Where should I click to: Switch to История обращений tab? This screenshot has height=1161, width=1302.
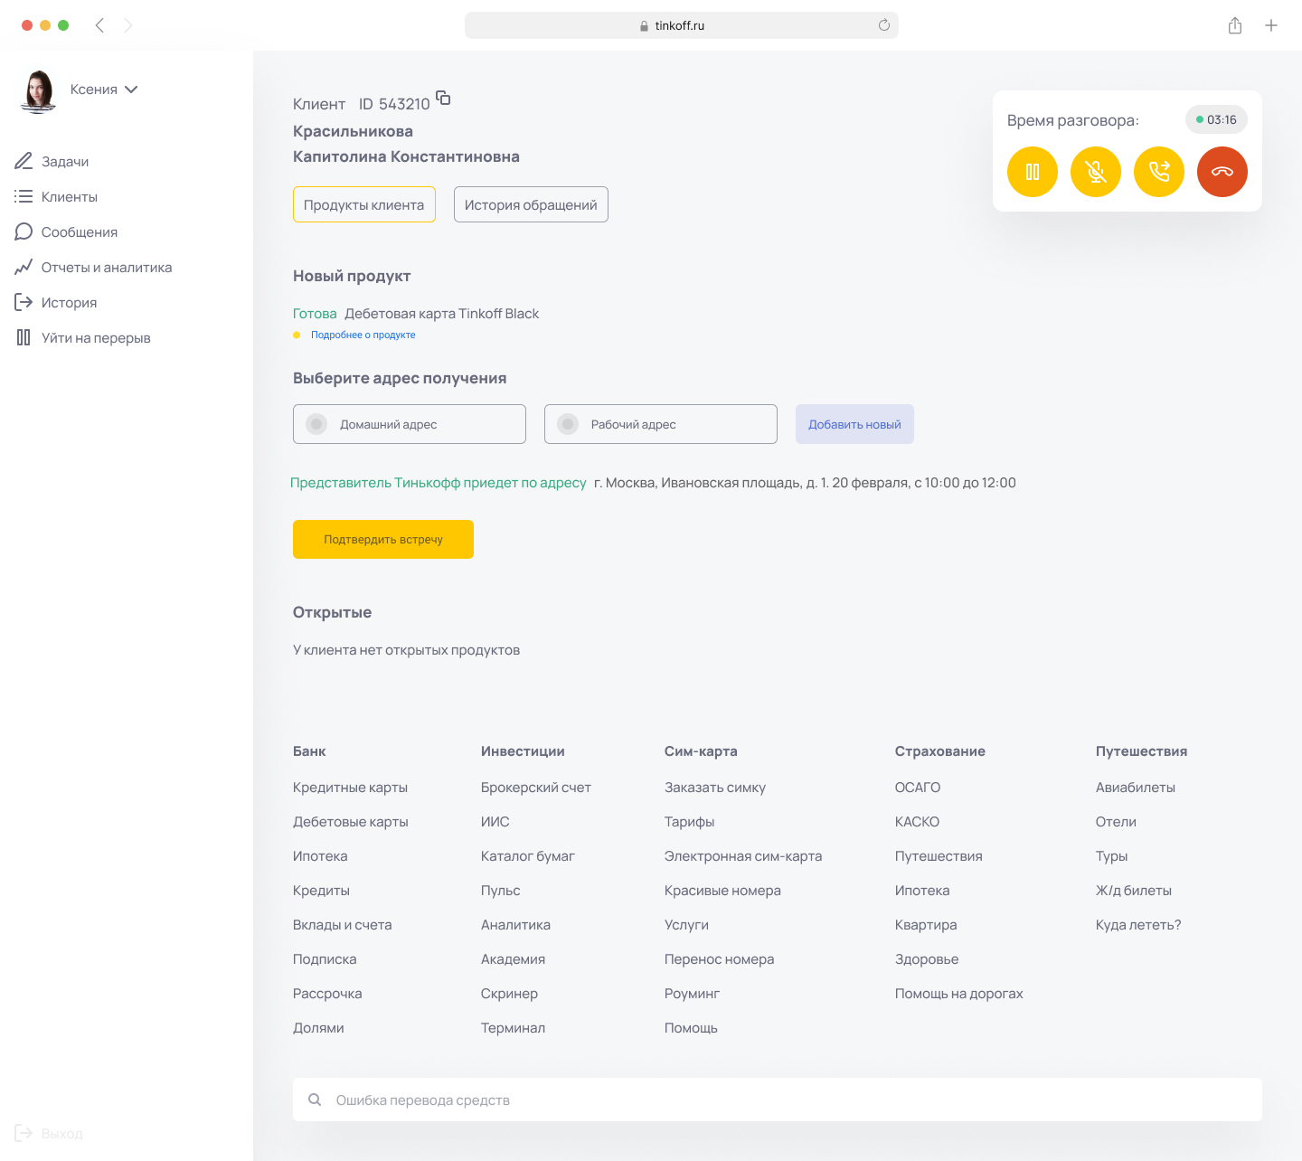click(531, 204)
